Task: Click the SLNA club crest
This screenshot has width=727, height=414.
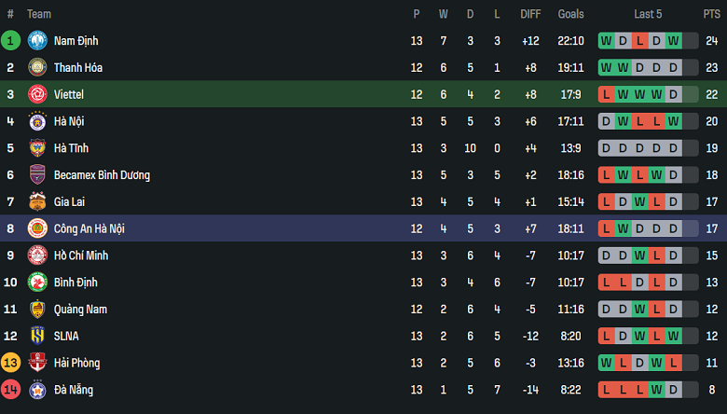Action: 37,336
